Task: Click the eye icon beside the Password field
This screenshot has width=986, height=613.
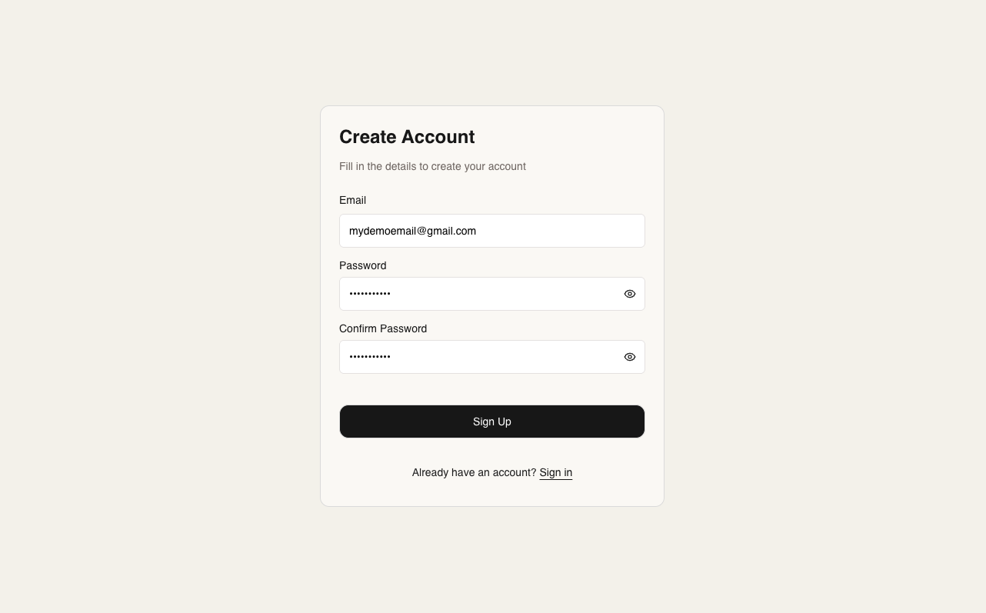Action: tap(630, 294)
